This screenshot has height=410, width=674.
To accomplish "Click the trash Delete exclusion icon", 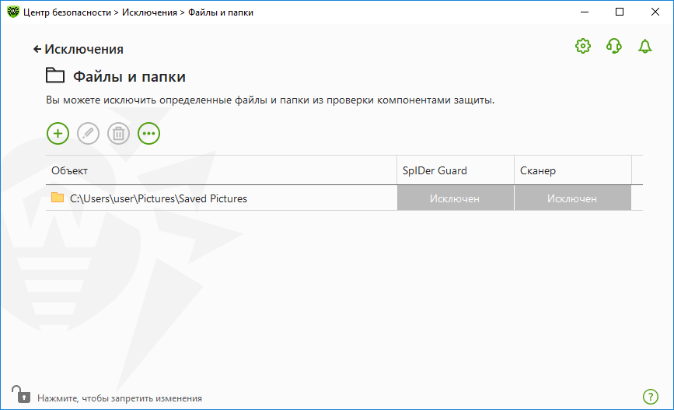I will (119, 133).
